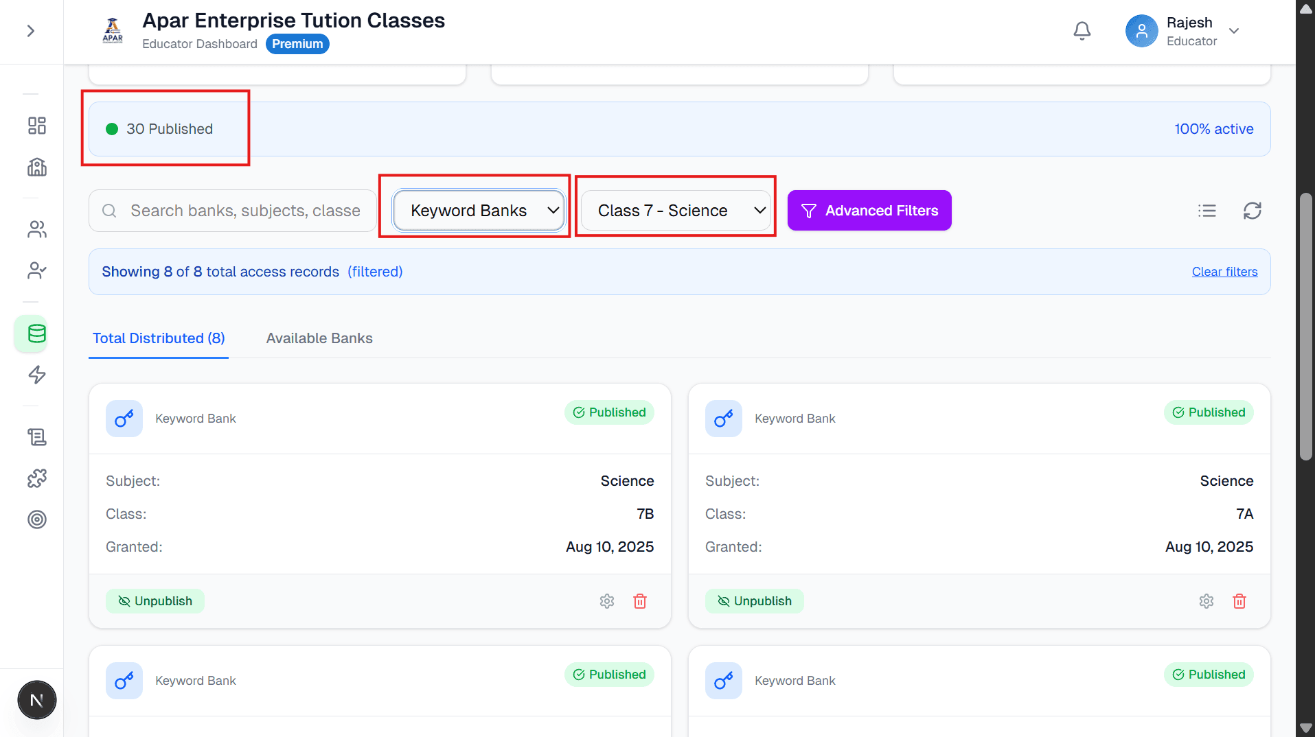Open the scroll document icon in sidebar
This screenshot has height=737, width=1315.
point(37,437)
